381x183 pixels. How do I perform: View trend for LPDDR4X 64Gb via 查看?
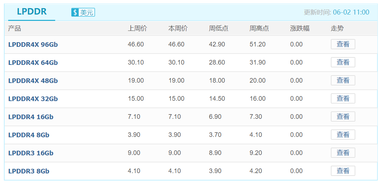tap(343, 62)
